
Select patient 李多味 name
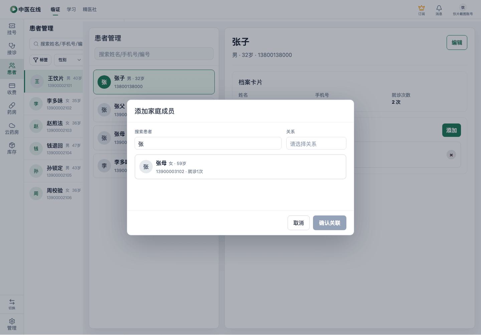point(55,101)
